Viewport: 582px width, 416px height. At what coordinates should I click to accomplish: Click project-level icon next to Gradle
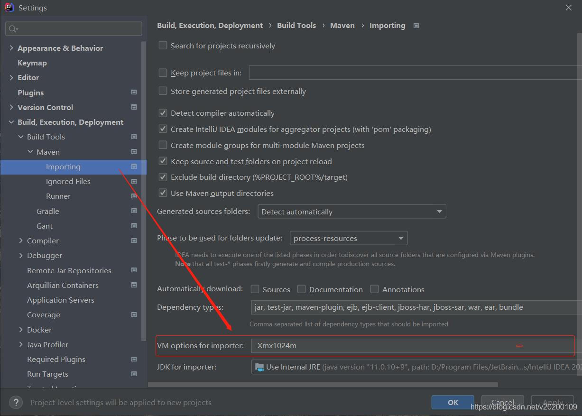coord(134,211)
